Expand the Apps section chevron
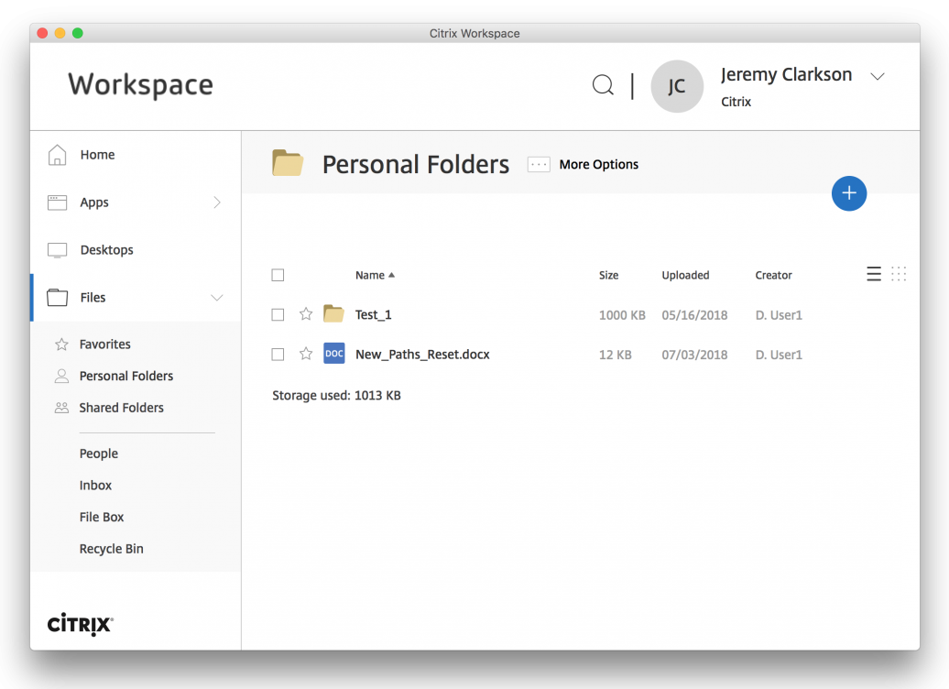Screen dimensions: 949x689 [217, 202]
